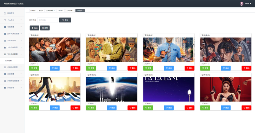The width and height of the screenshot is (255, 133).
Task: Click the list icon beside 文件信息管理
Action: 5,54
